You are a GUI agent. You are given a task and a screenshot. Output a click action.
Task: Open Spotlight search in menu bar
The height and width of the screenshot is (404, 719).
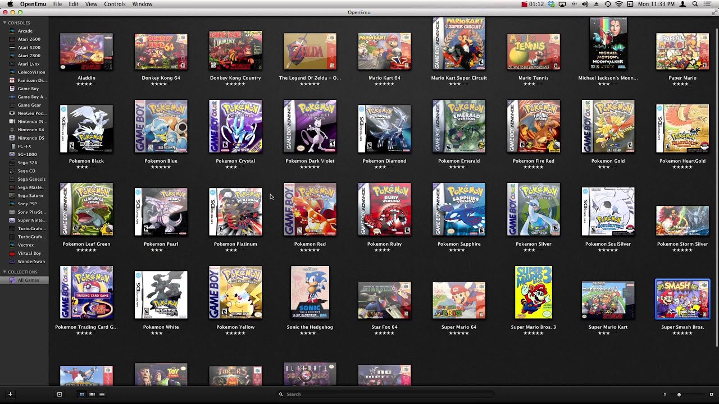point(695,4)
